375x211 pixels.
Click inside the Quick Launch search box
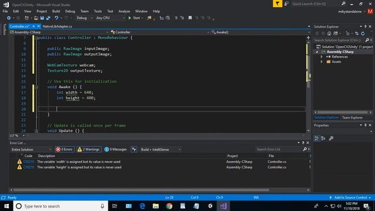click(x=316, y=4)
